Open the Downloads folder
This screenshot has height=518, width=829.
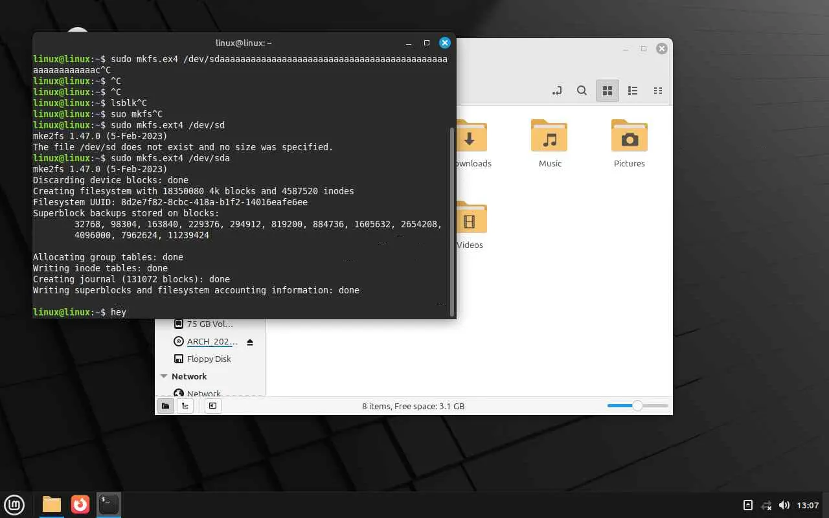tap(471, 144)
